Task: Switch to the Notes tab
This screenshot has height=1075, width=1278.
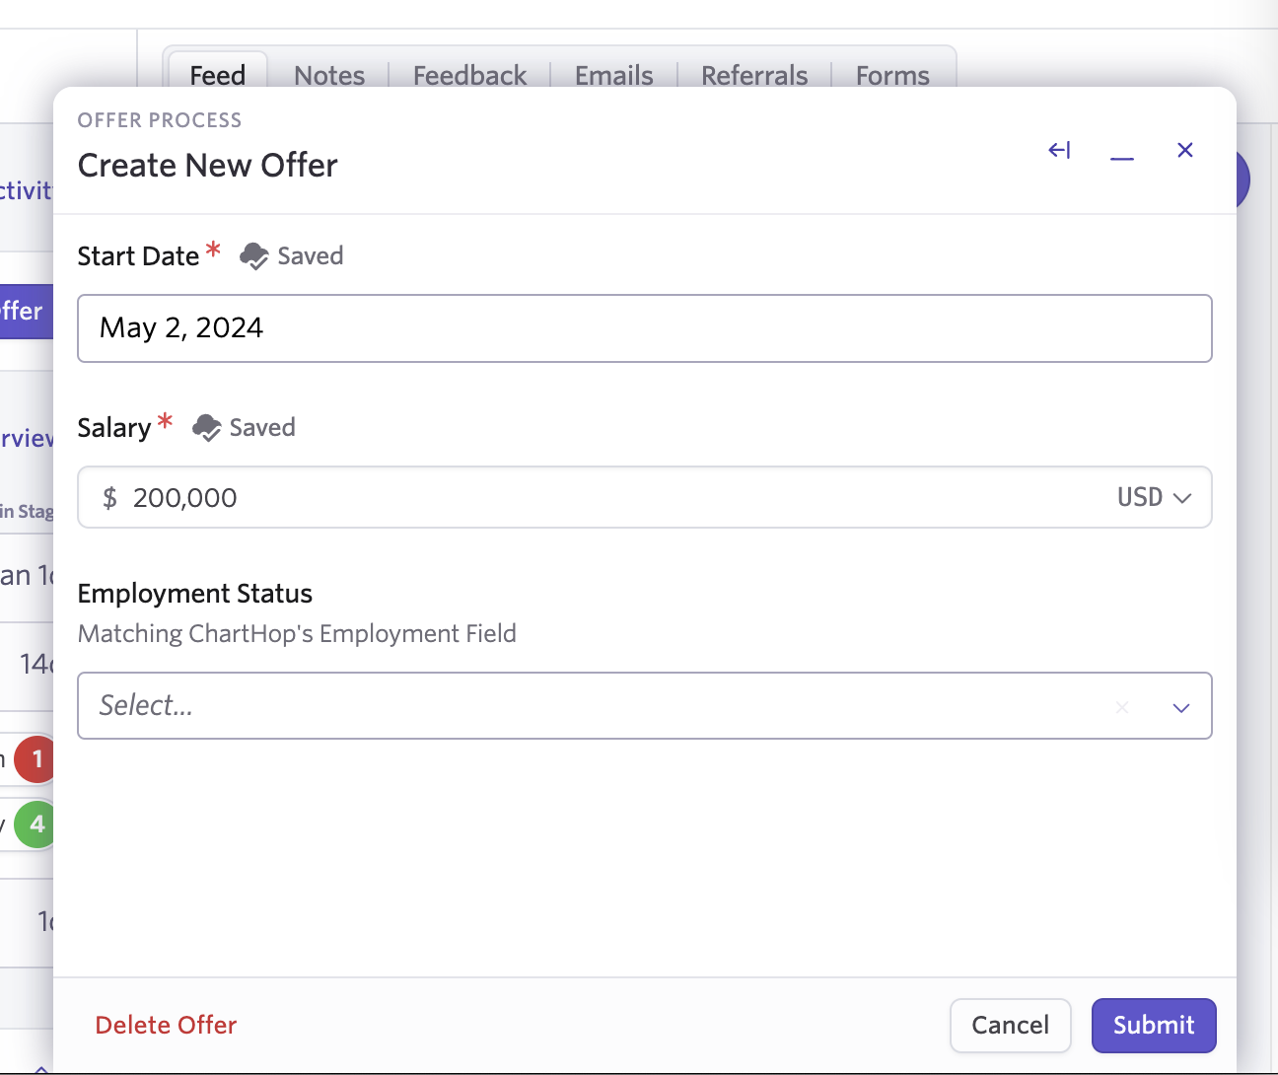Action: (329, 75)
